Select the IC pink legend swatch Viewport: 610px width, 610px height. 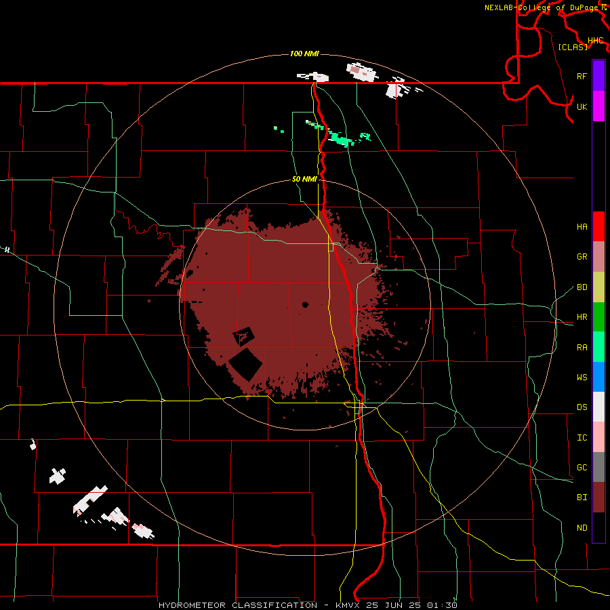point(598,437)
